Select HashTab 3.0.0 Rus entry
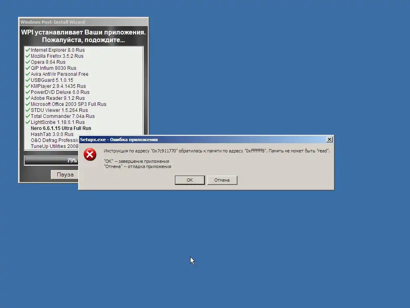 click(x=52, y=134)
